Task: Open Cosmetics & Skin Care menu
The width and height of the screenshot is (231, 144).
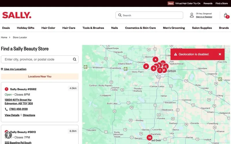Action: 140,28
